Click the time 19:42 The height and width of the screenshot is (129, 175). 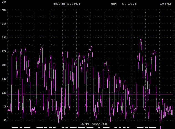tap(165, 4)
